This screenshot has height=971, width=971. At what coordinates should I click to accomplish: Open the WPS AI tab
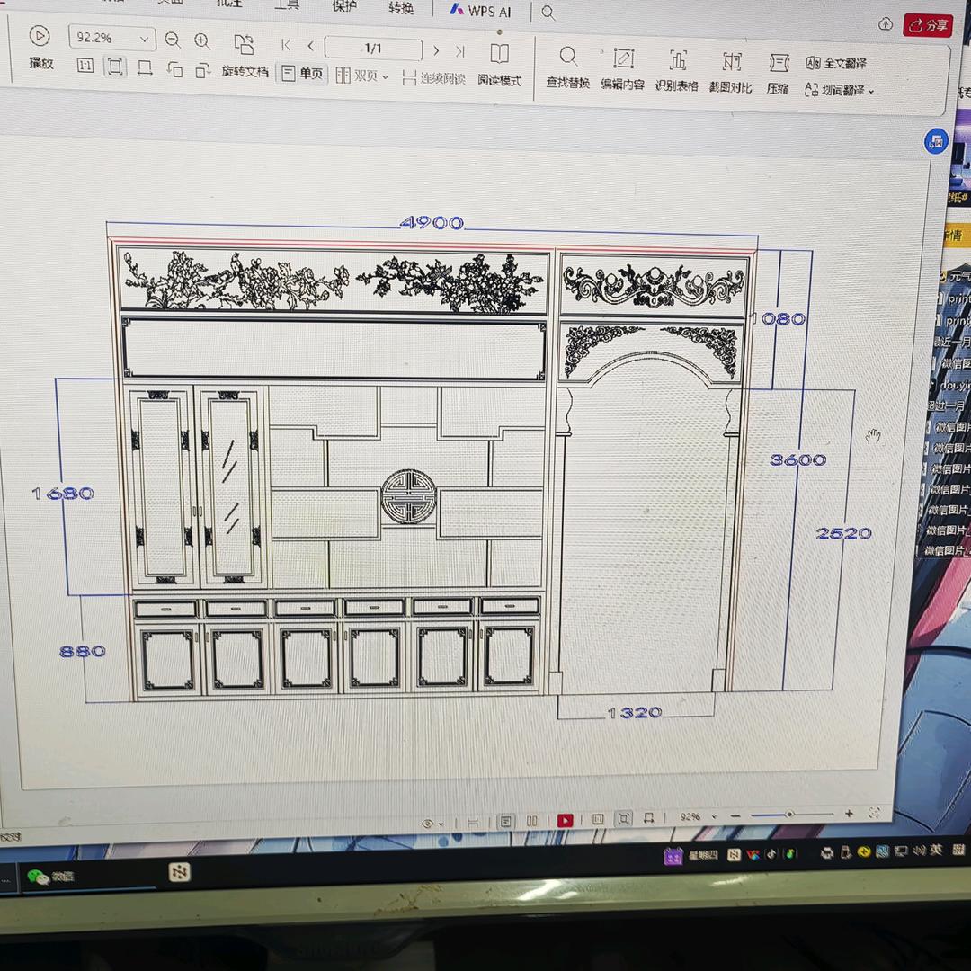pyautogui.click(x=480, y=10)
